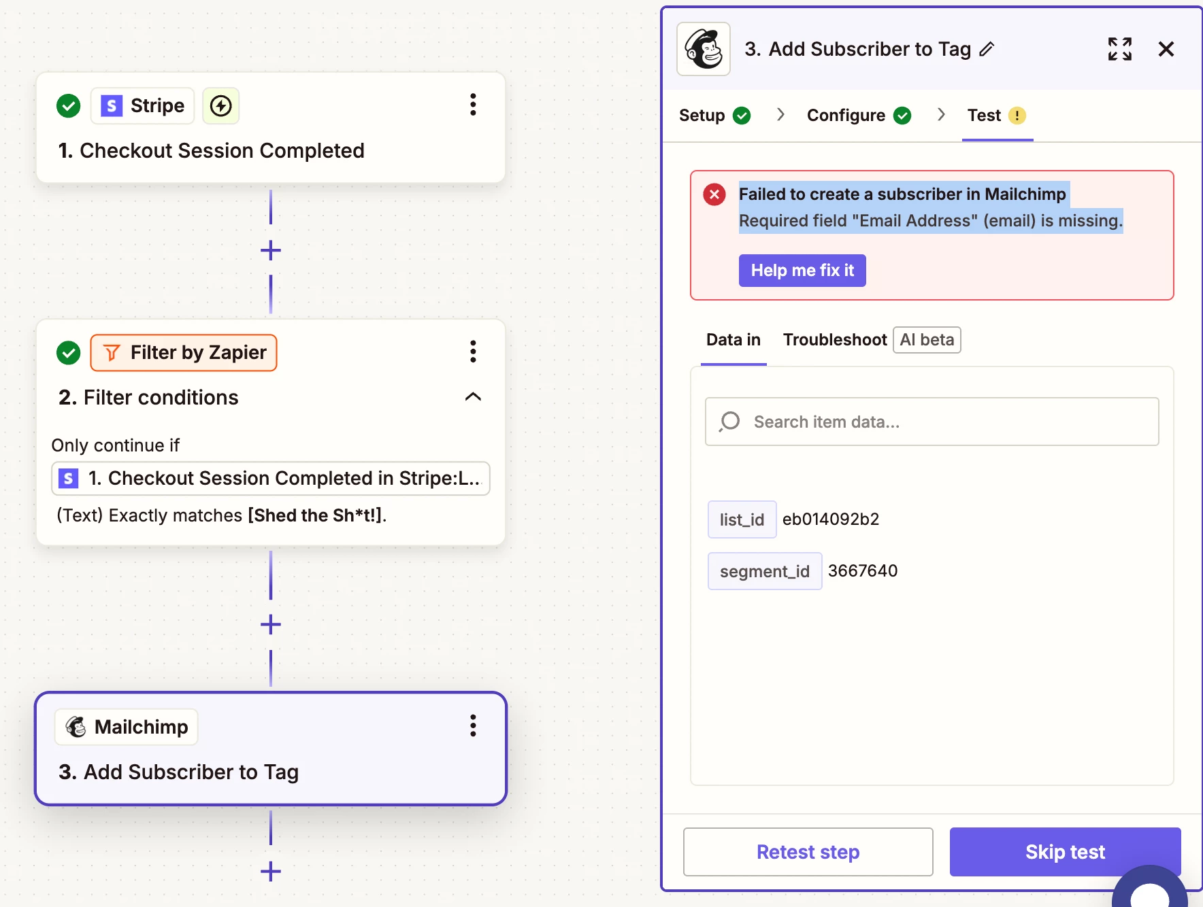This screenshot has width=1203, height=907.
Task: Open the Mailchimp step three-dot menu
Action: [473, 725]
